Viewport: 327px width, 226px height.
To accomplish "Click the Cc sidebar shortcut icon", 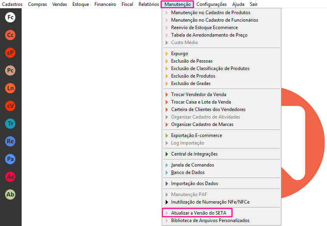I will coord(10,35).
